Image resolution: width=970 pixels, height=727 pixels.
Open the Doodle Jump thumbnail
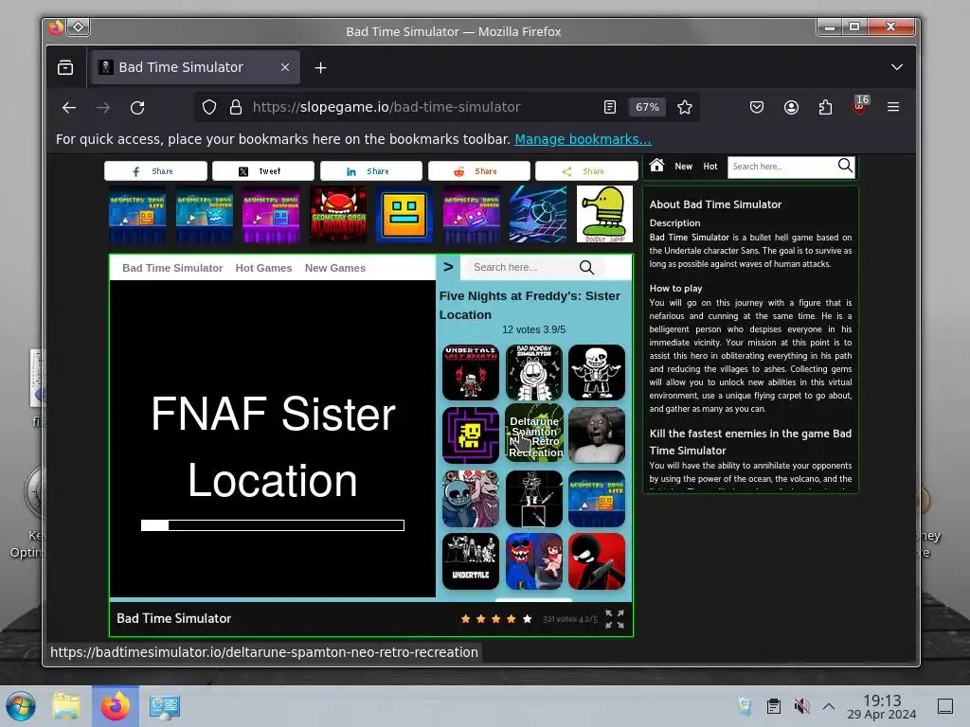click(604, 214)
